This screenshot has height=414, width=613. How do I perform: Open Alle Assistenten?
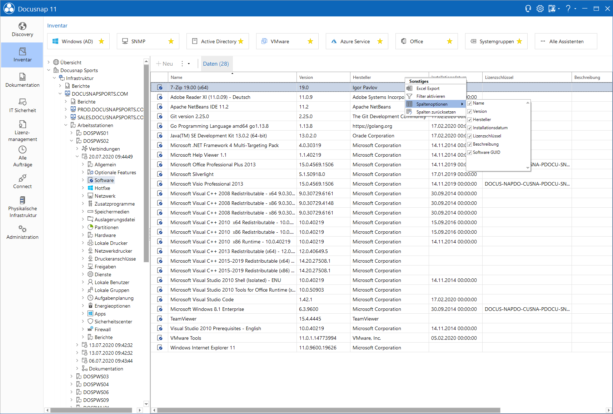coord(566,41)
